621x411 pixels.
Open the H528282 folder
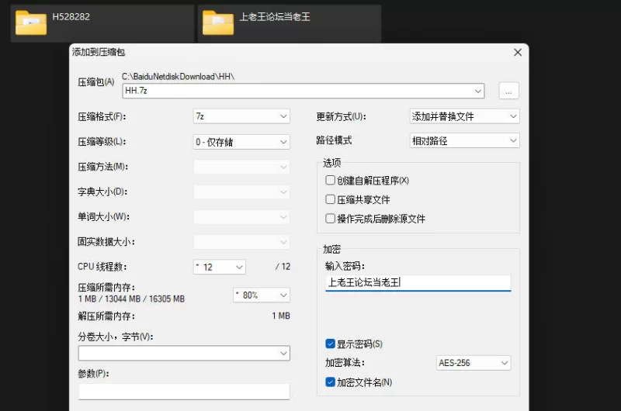click(x=102, y=23)
